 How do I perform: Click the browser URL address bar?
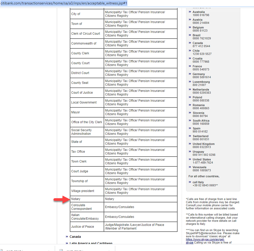click(x=103, y=3)
